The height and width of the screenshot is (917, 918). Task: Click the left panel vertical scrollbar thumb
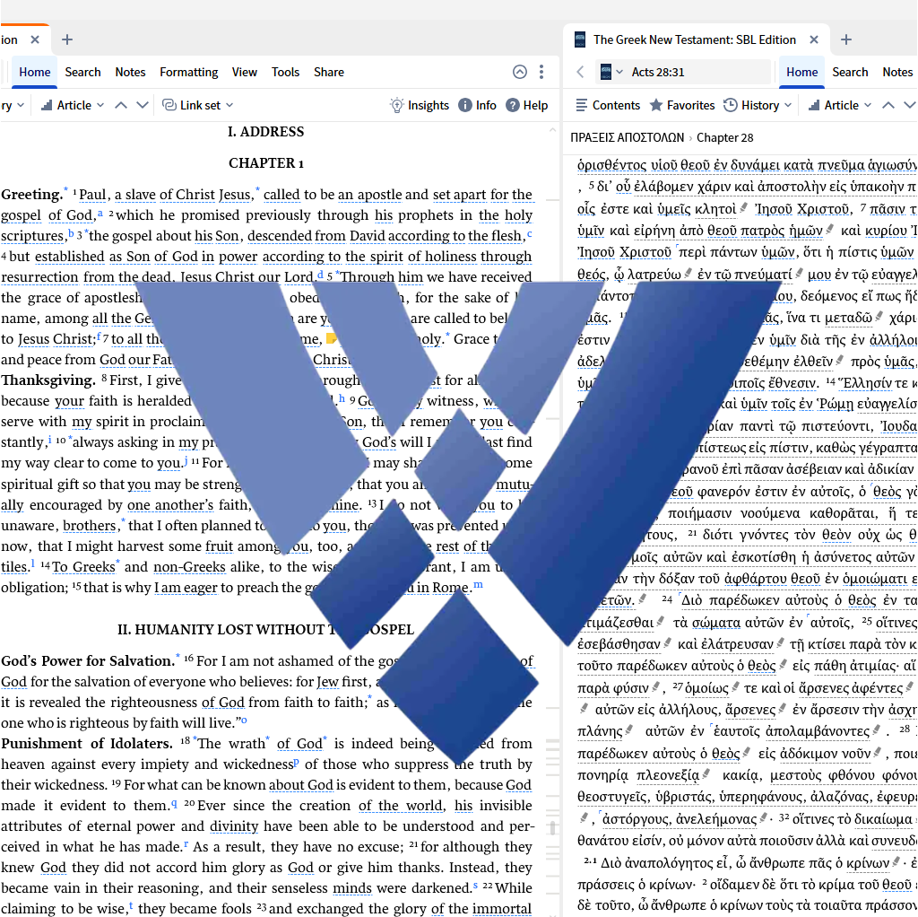(x=552, y=827)
